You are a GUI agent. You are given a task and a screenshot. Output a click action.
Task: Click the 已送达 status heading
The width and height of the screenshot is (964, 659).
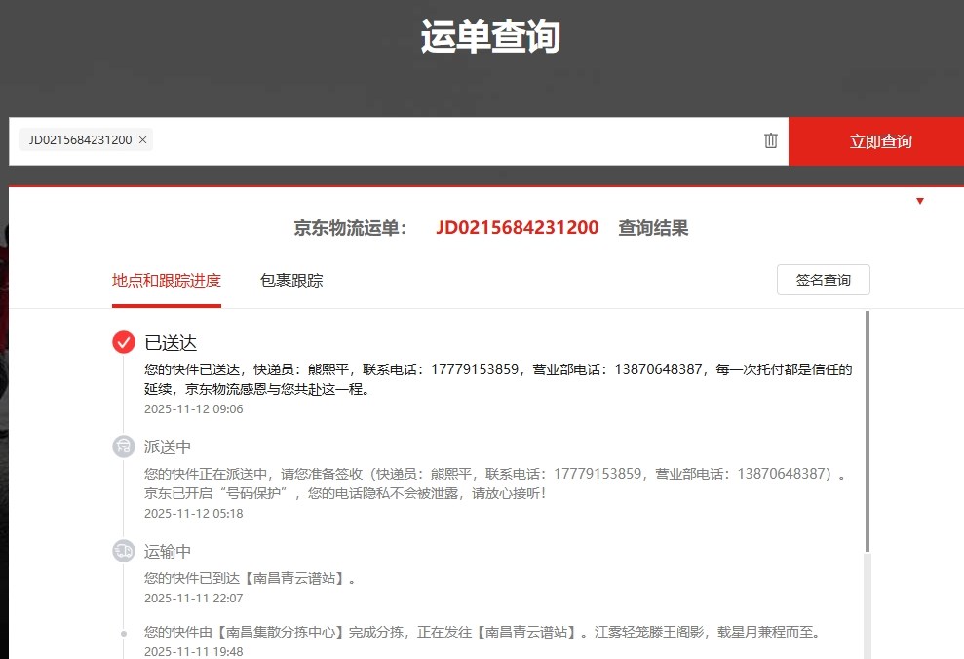tap(171, 343)
